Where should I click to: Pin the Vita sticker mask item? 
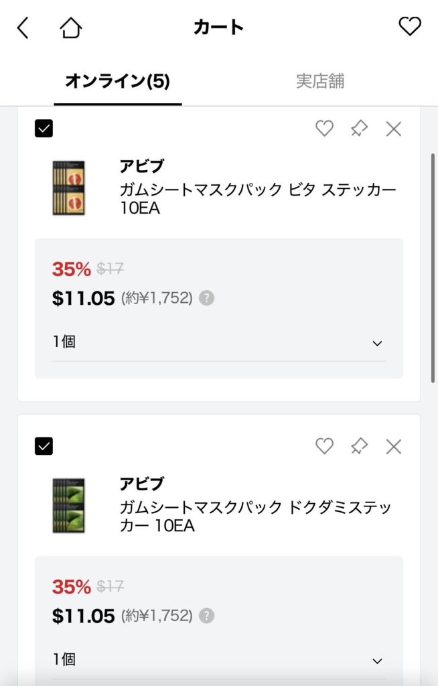(x=359, y=129)
